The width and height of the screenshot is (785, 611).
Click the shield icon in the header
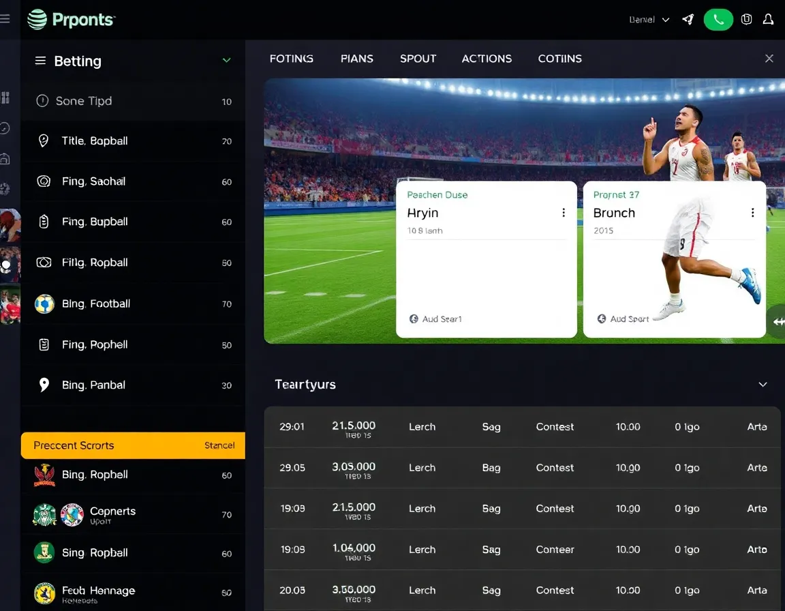pyautogui.click(x=746, y=19)
